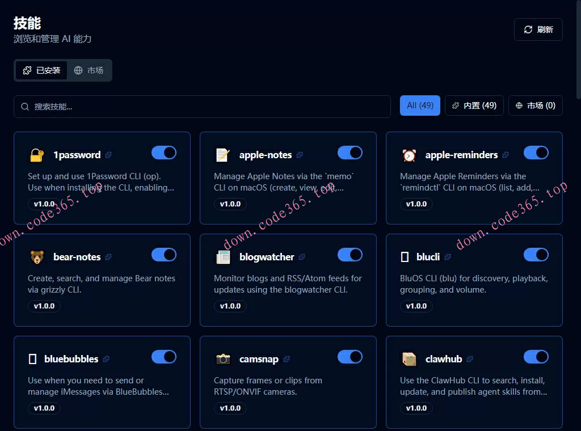Switch to the 市场 tab
The image size is (581, 431).
pos(89,70)
